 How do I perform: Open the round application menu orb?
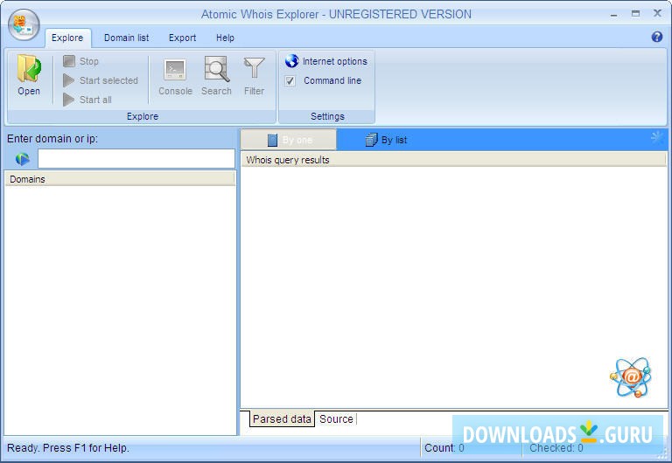click(24, 24)
